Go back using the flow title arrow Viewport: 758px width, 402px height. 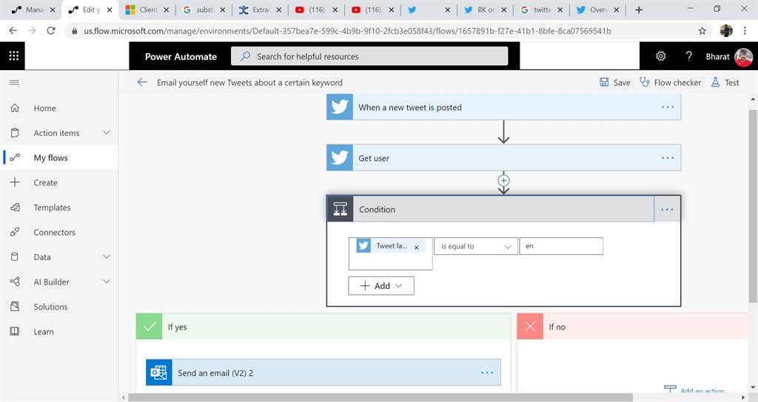tap(141, 82)
